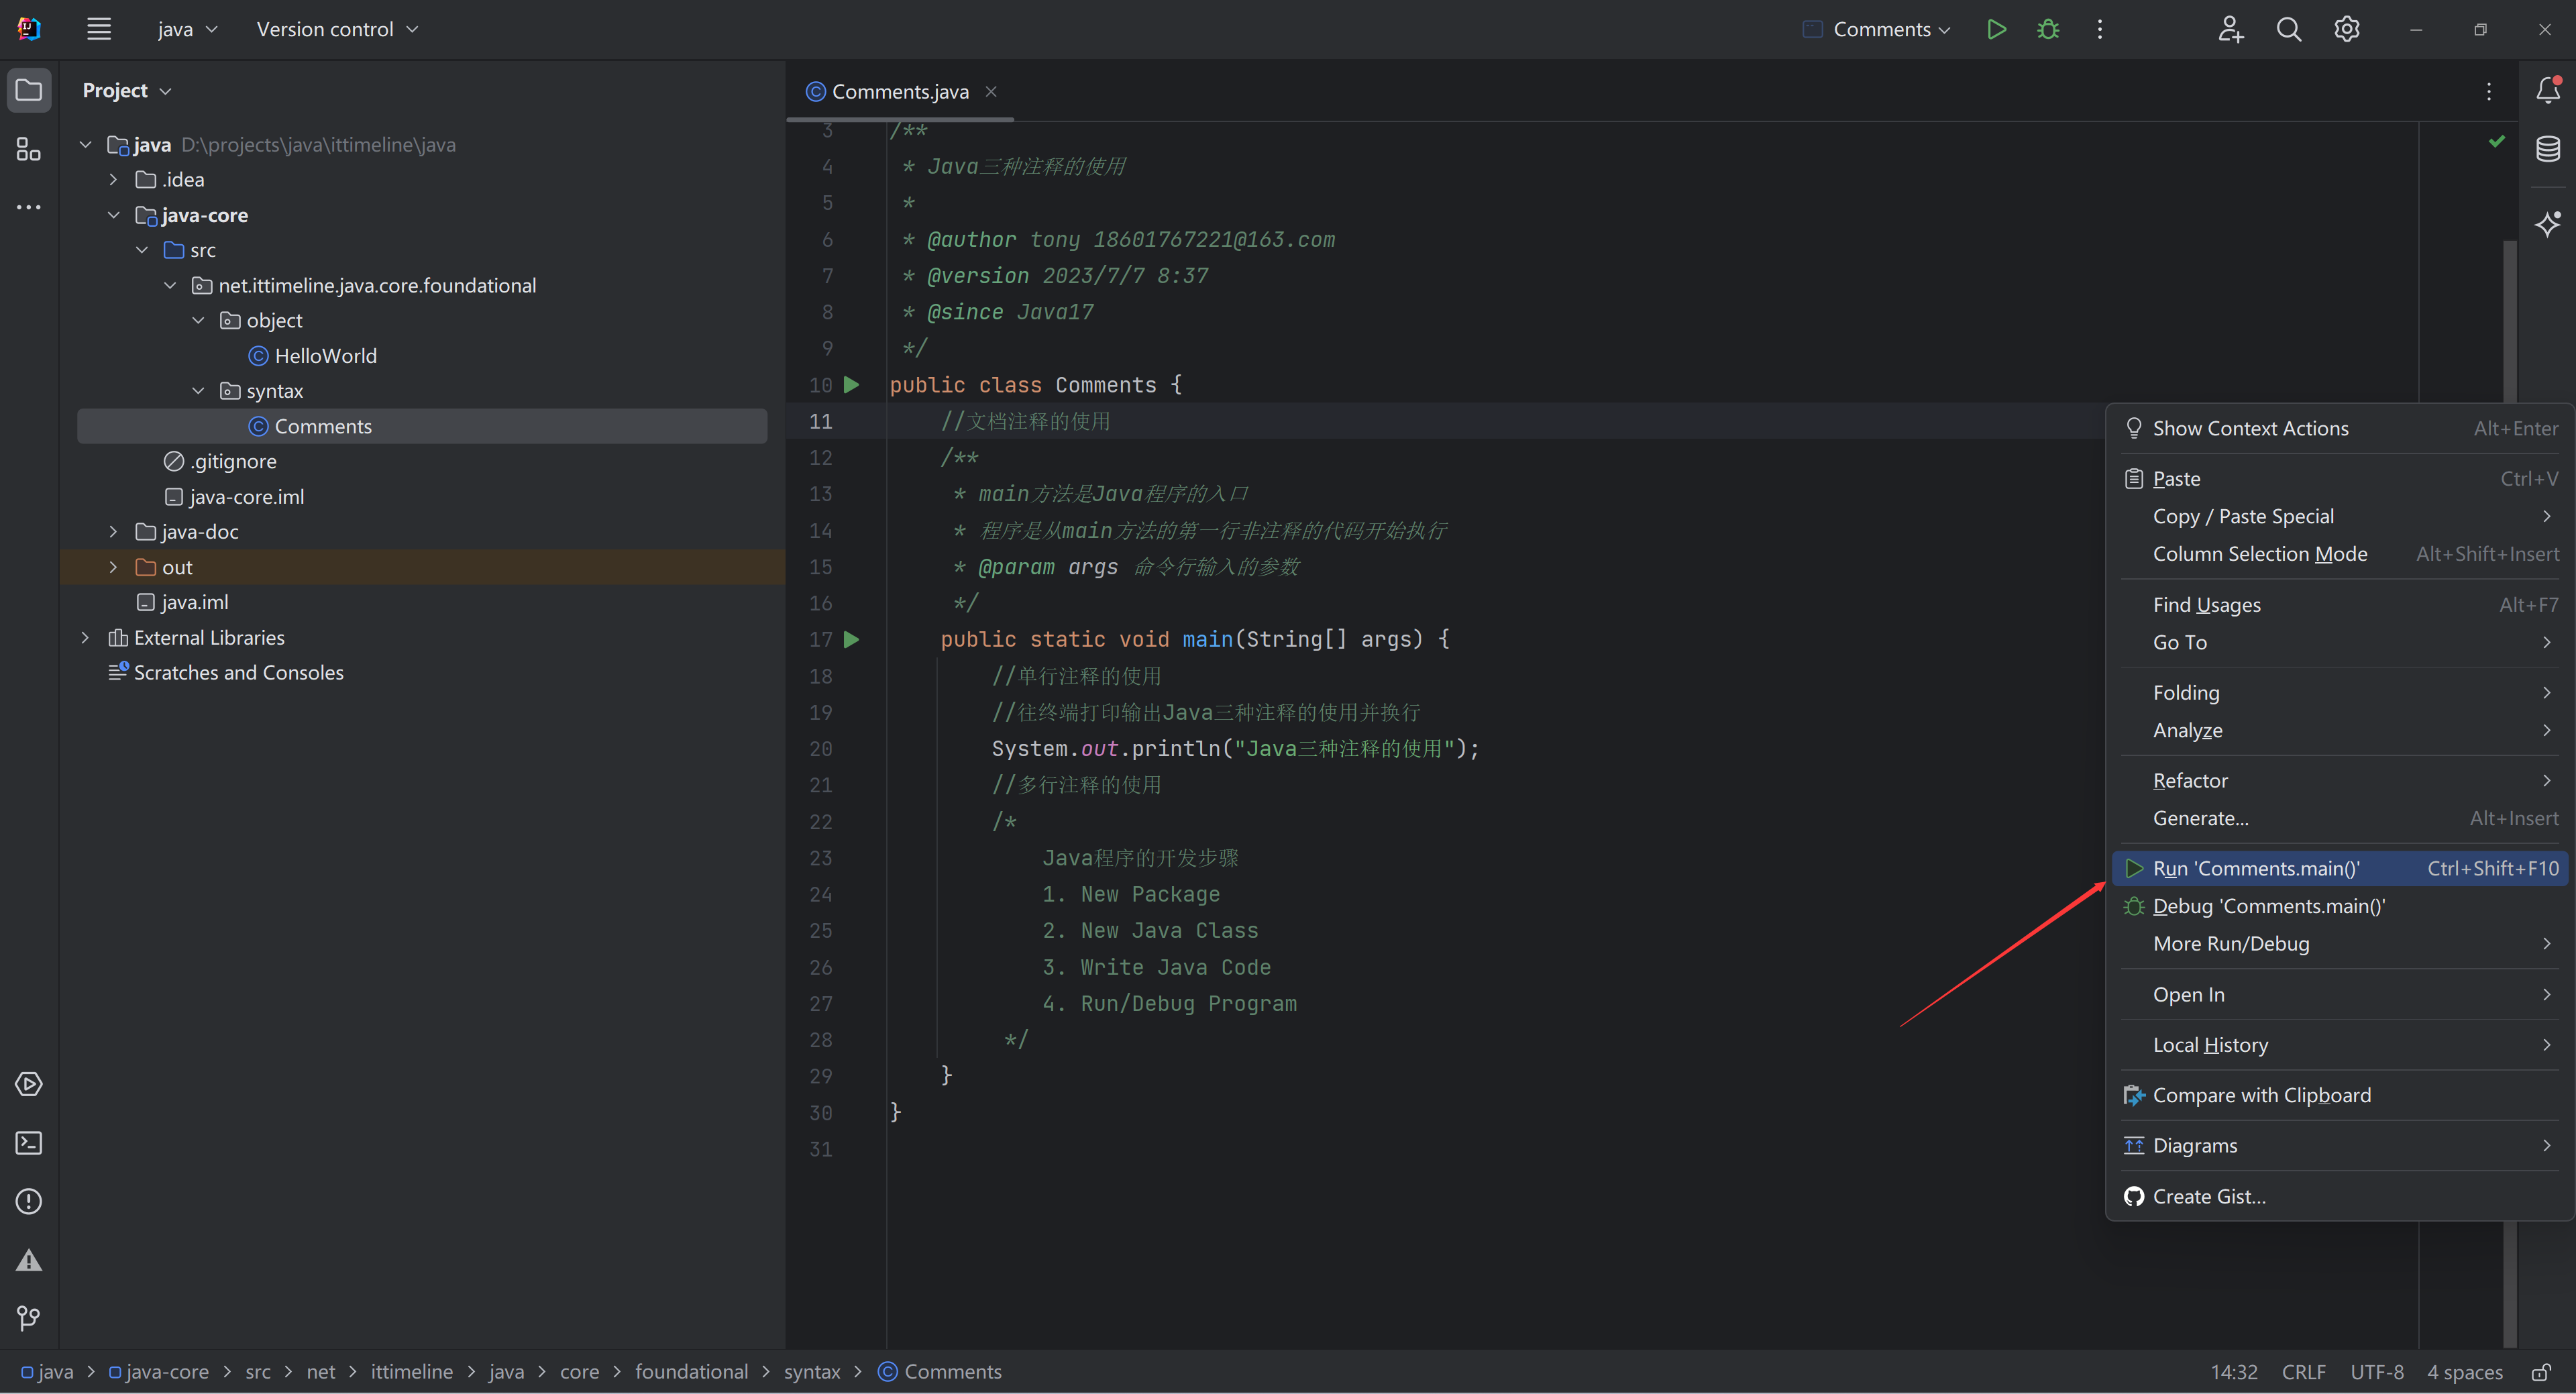
Task: Select Generate... in context menu
Action: [2340, 818]
